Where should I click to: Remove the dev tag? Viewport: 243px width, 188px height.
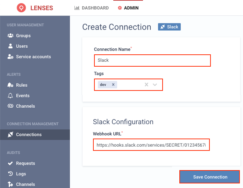coord(113,85)
